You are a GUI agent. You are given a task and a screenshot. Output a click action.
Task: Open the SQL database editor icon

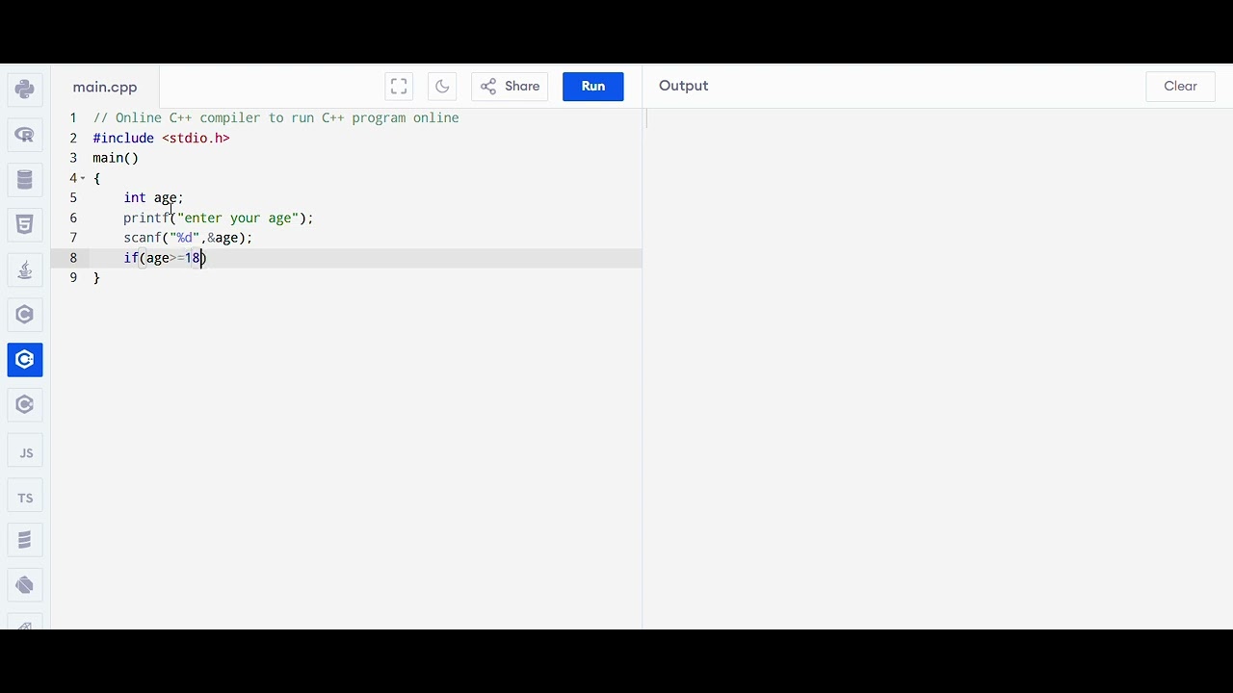(x=25, y=180)
